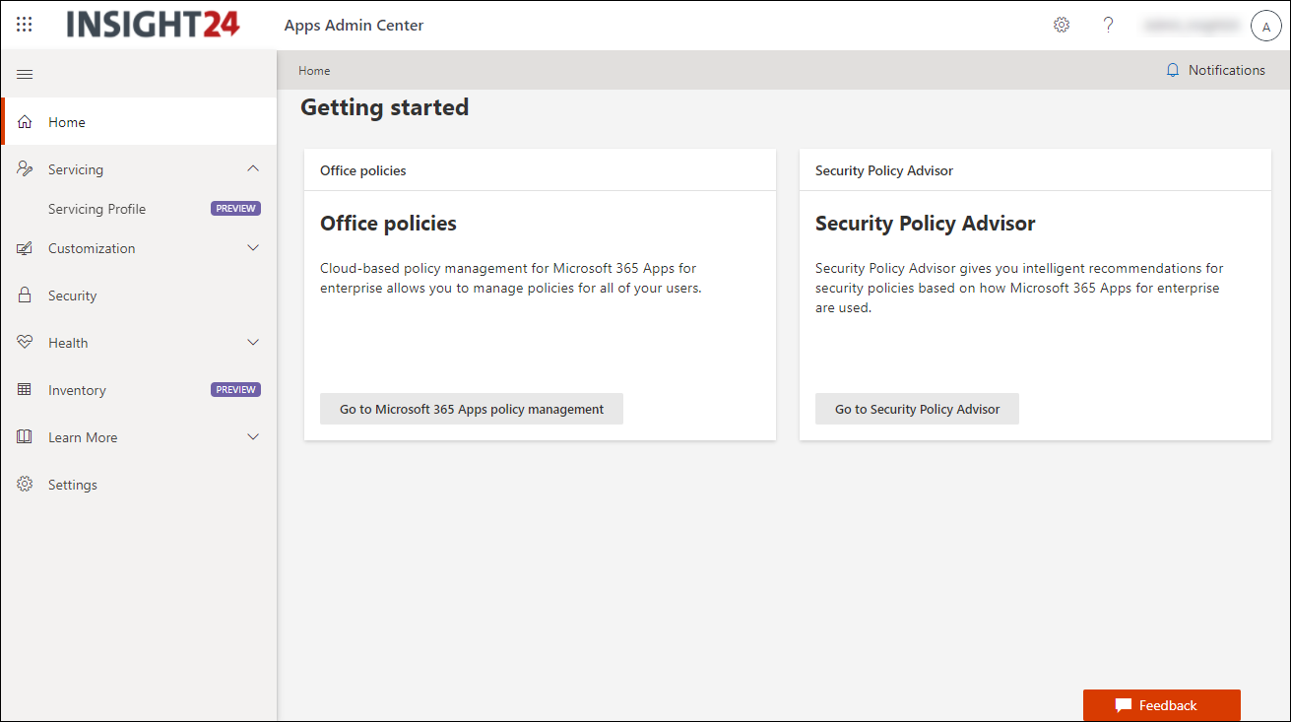The width and height of the screenshot is (1291, 722).
Task: Select Security in the sidebar
Action: pyautogui.click(x=139, y=295)
